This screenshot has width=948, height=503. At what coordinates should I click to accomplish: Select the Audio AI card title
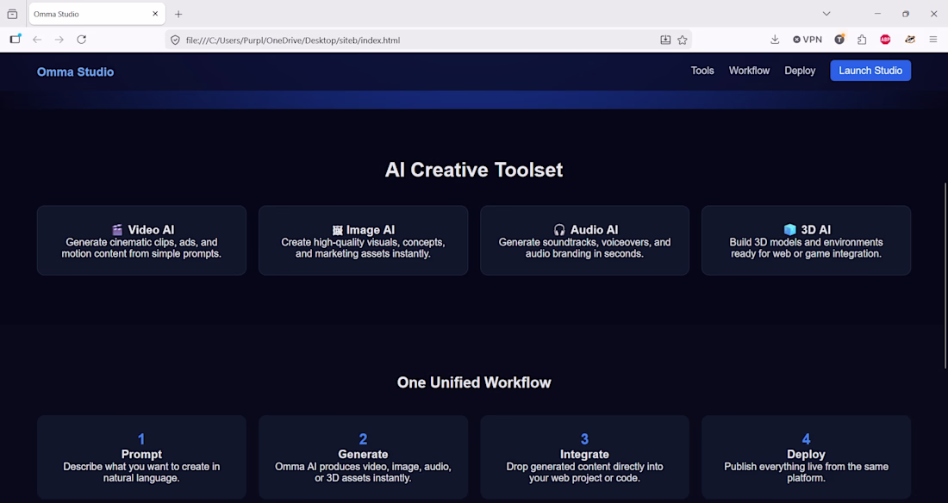[594, 230]
